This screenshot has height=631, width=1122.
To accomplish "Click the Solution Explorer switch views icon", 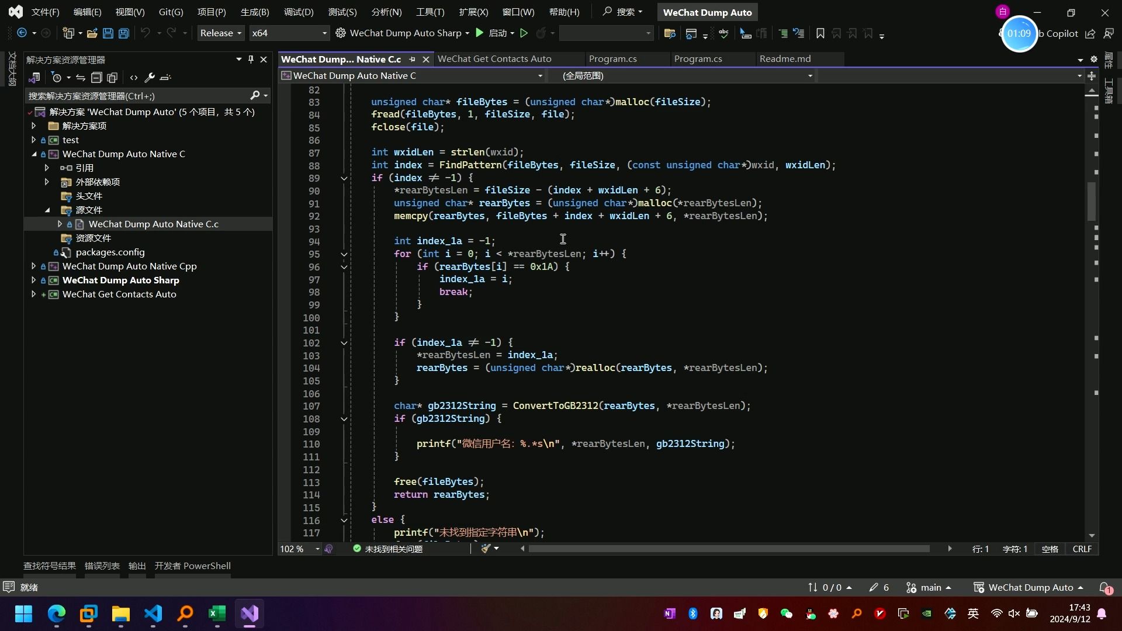I will click(34, 78).
